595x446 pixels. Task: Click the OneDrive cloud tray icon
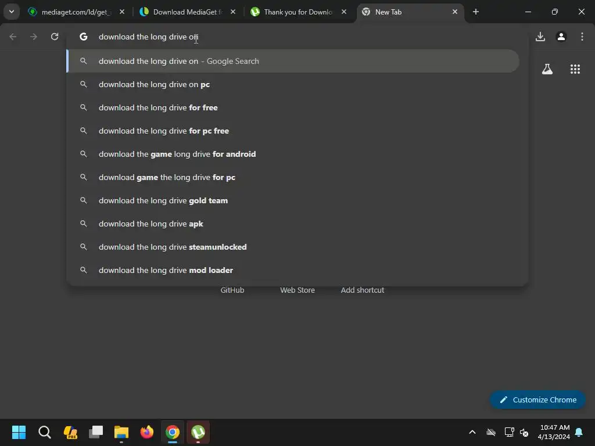point(491,432)
